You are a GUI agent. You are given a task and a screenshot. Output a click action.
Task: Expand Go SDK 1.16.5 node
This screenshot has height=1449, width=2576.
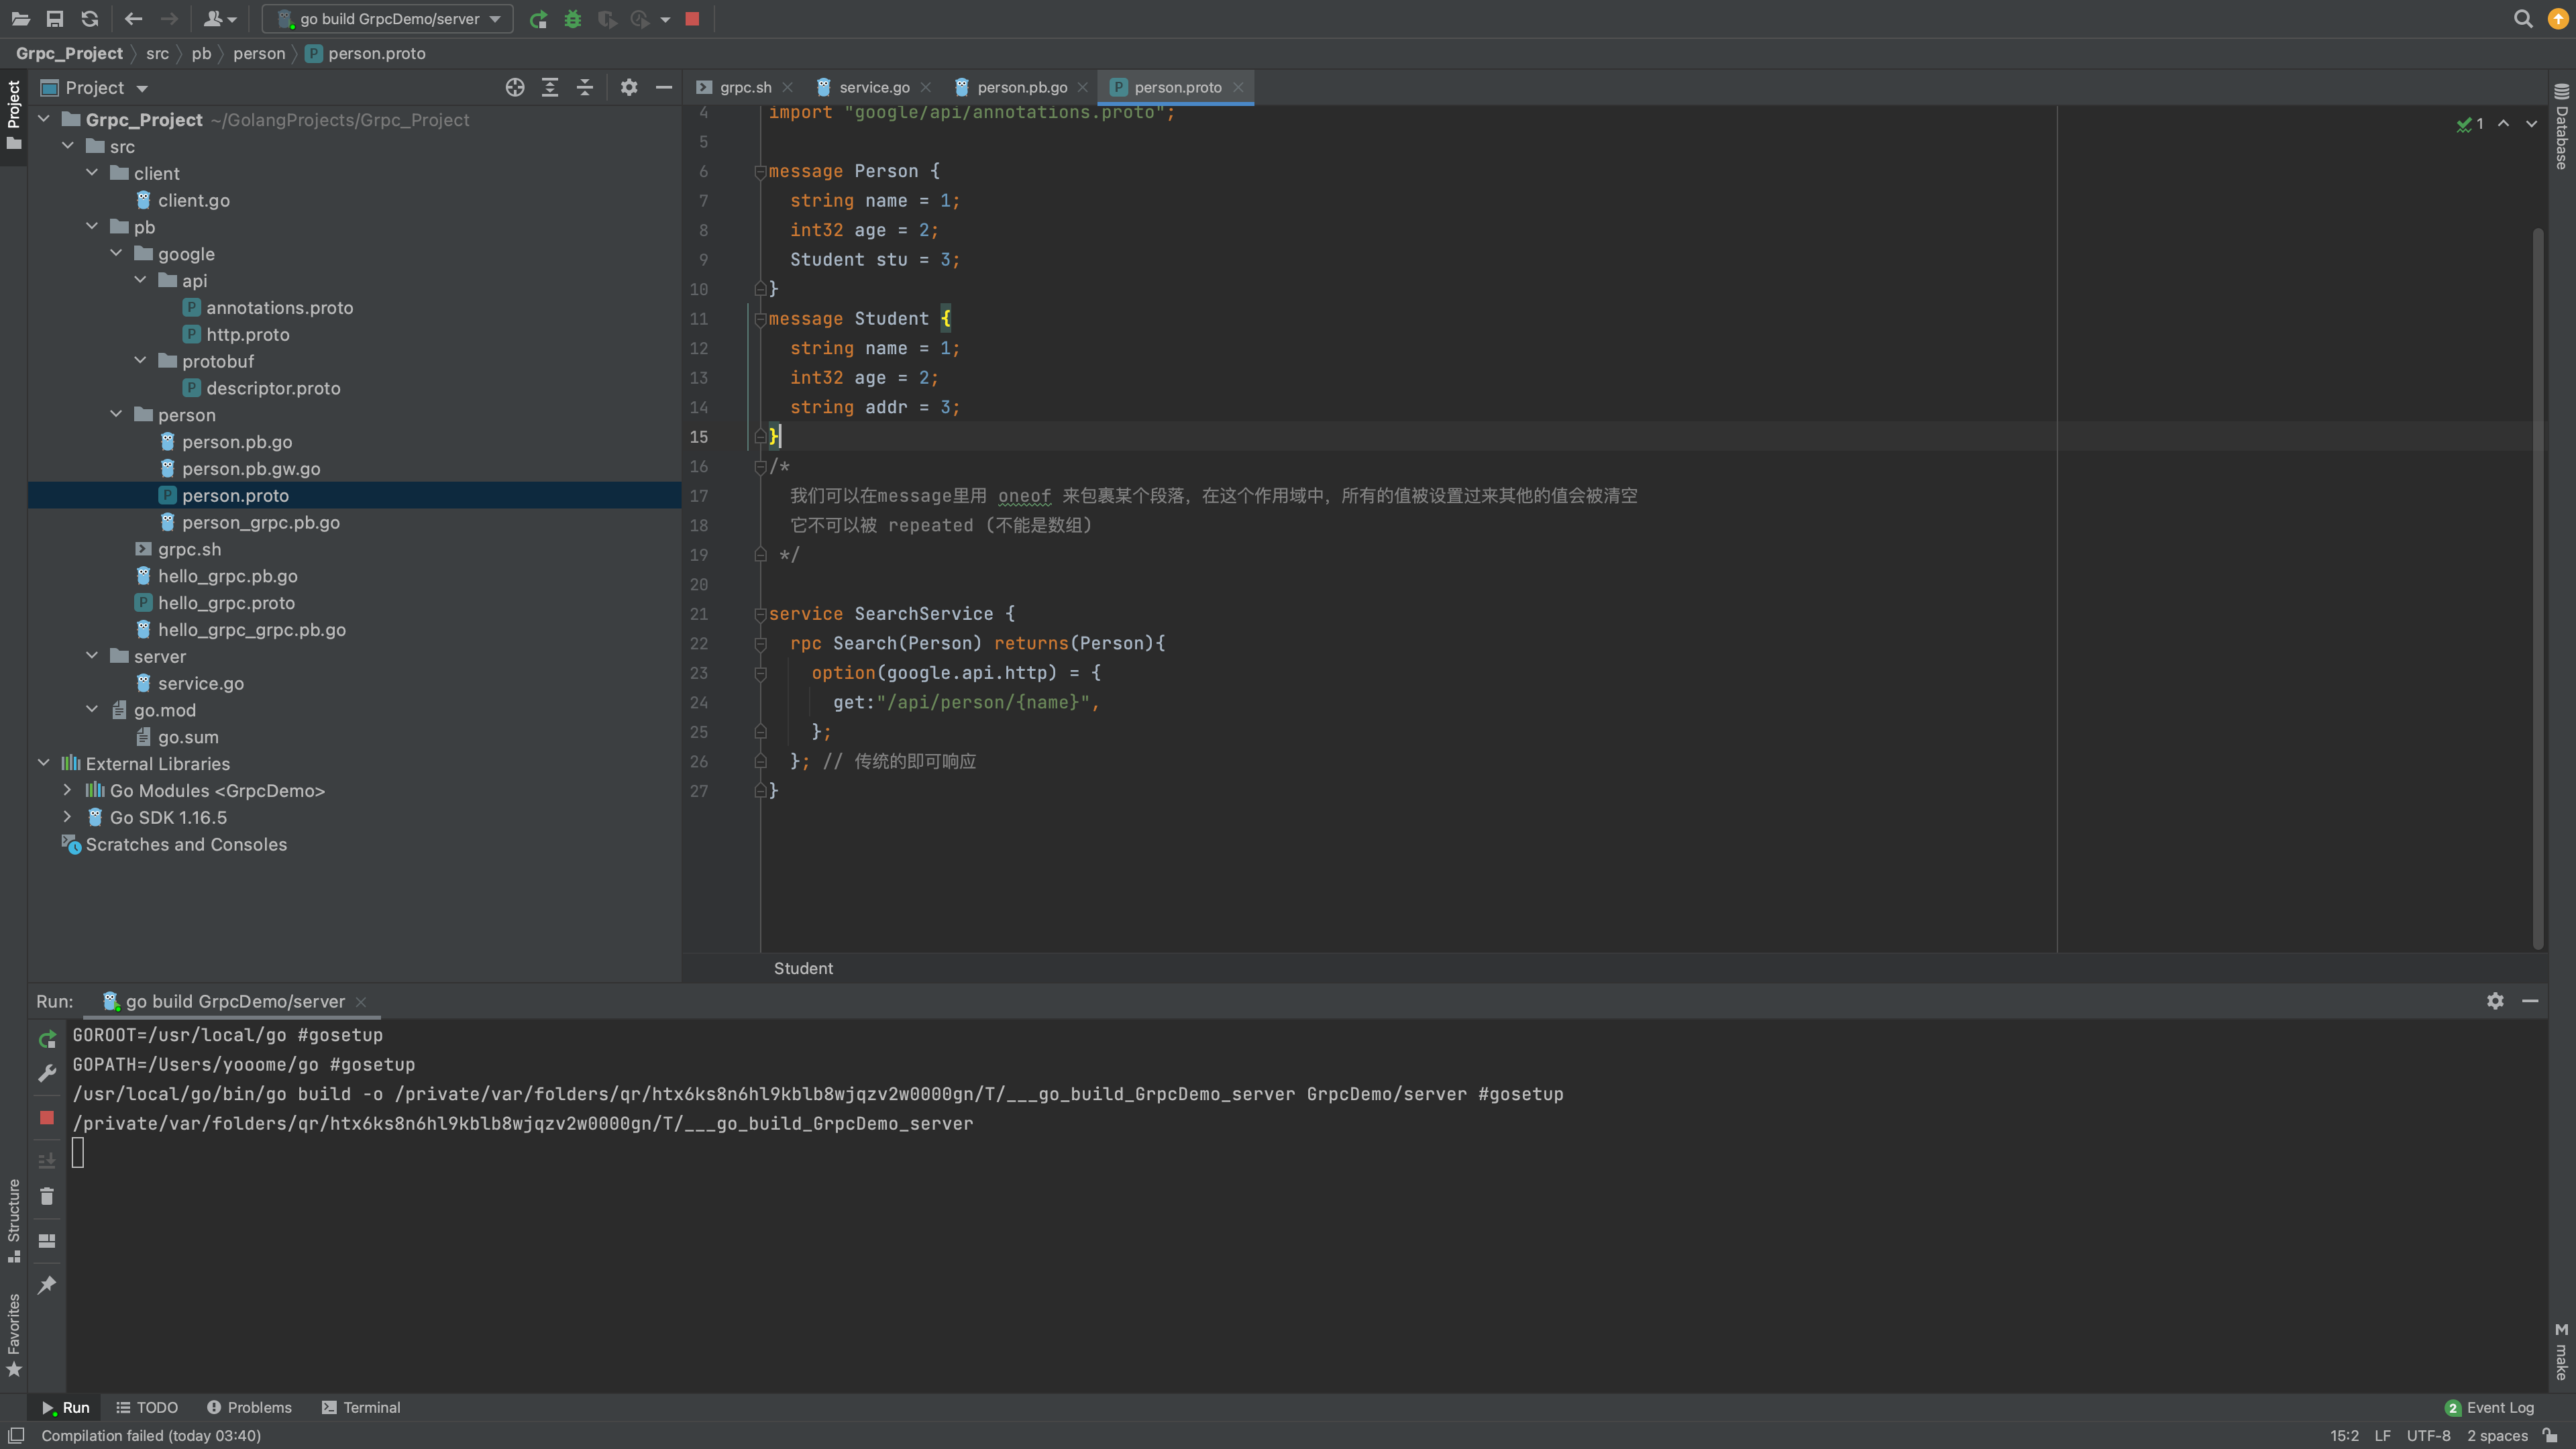click(67, 817)
